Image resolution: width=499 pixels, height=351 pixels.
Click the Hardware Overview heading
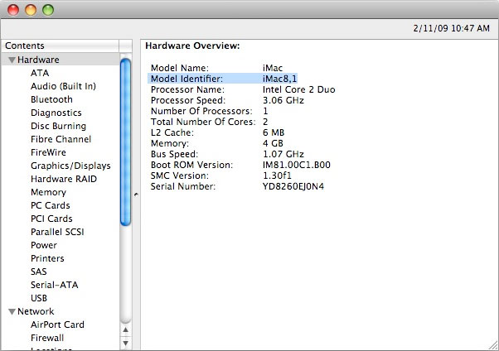[192, 46]
